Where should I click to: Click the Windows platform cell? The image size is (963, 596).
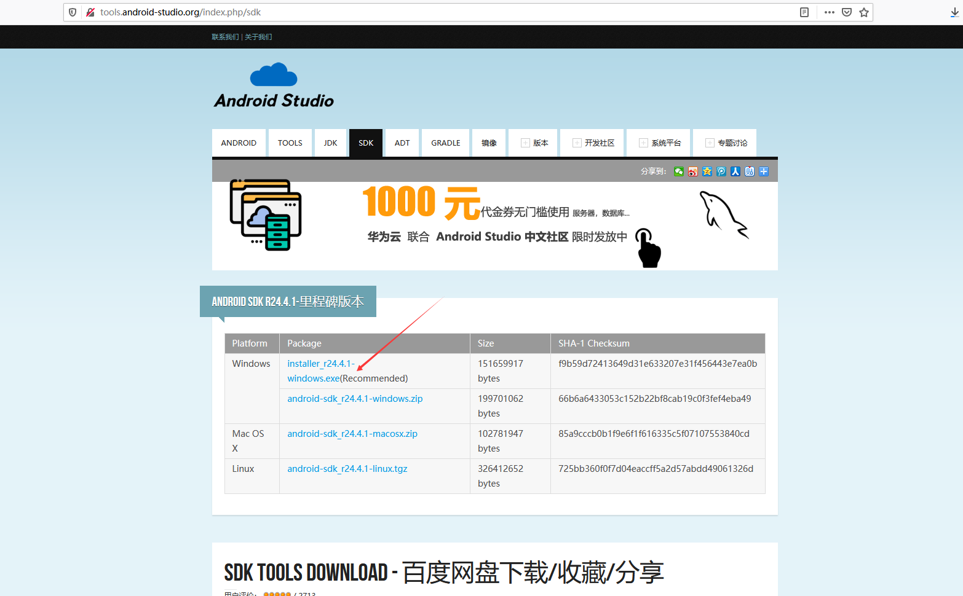(x=252, y=389)
